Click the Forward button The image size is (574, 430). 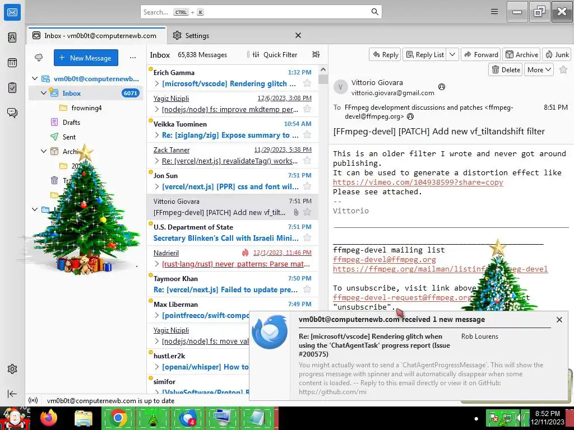481,54
